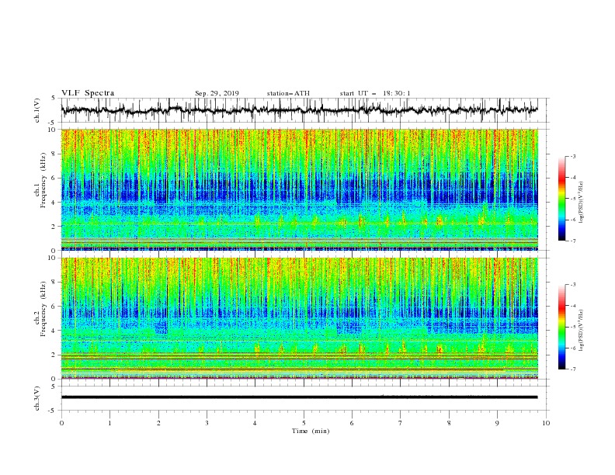The width and height of the screenshot is (615, 475).
Task: Click the "6" tick on the time axis
Action: [x=353, y=423]
